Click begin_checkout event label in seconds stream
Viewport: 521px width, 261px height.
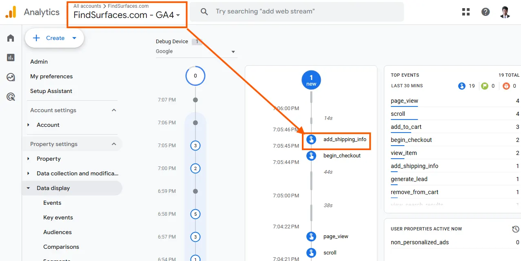[342, 155]
